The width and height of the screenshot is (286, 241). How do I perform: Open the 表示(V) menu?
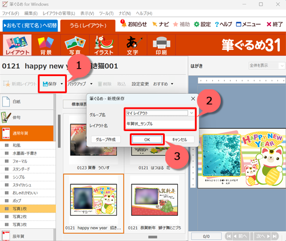point(87,13)
